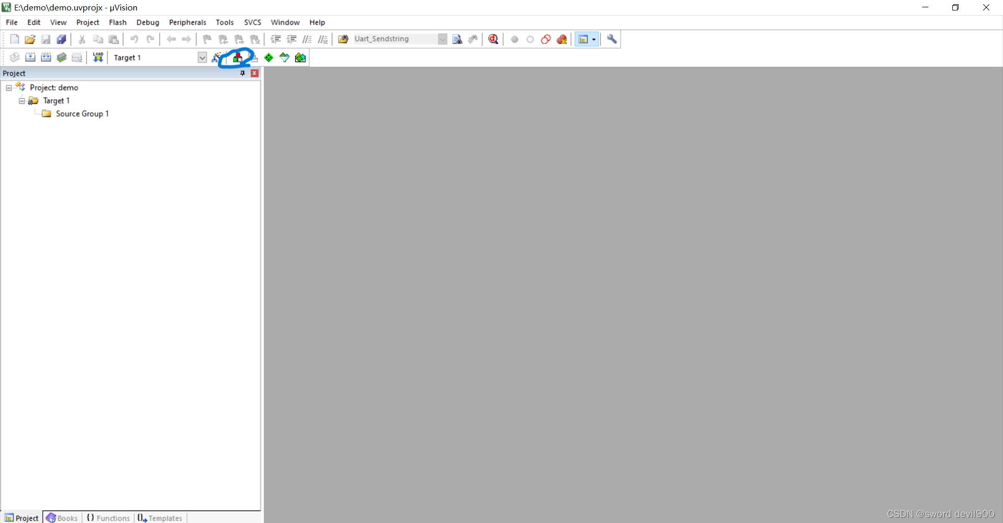Image resolution: width=1003 pixels, height=523 pixels.
Task: Open Find in Files binoculars icon
Action: point(343,39)
